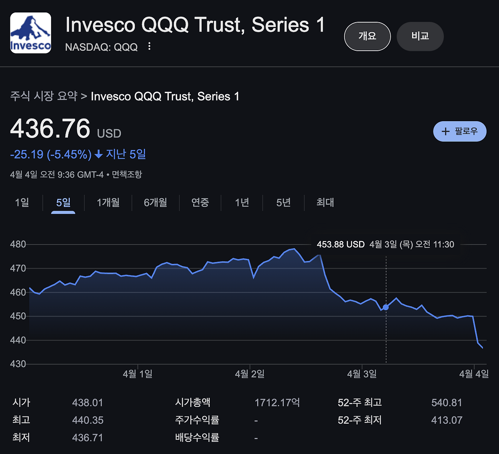Click the 주가수익률 label
The image size is (499, 454).
click(197, 420)
